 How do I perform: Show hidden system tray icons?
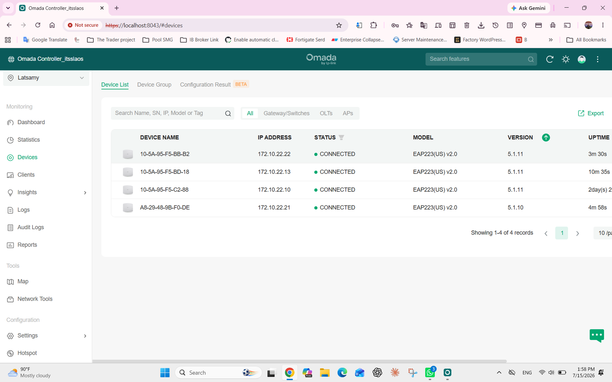click(x=499, y=372)
